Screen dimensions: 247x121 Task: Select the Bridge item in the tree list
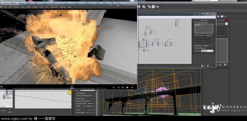pyautogui.click(x=11, y=94)
